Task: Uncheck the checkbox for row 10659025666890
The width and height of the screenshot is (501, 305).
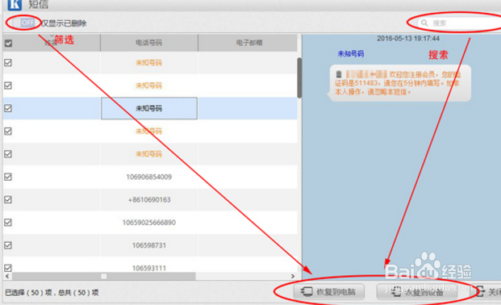Action: point(8,222)
